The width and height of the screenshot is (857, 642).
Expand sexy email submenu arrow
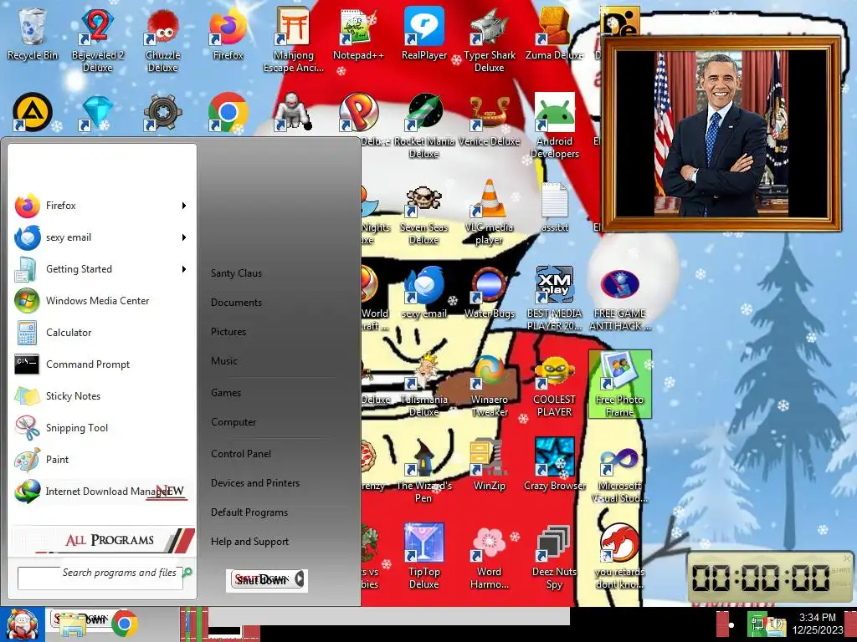point(184,237)
